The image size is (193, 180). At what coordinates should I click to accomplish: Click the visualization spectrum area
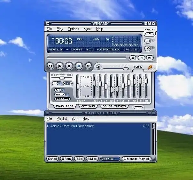pyautogui.click(x=125, y=41)
